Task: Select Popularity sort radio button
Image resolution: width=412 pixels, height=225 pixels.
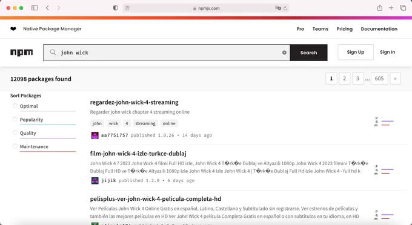Action: [x=15, y=119]
